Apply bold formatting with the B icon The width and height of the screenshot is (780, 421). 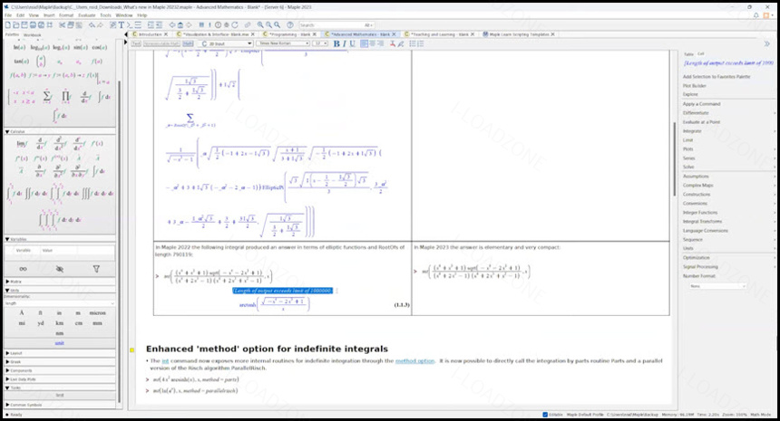336,43
